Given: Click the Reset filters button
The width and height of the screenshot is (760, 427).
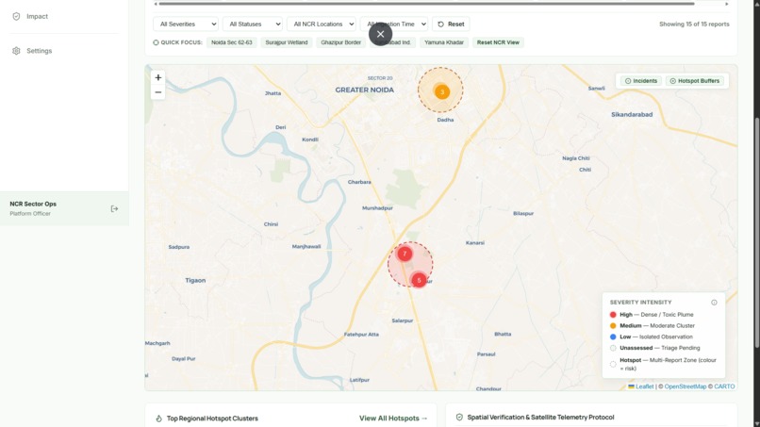Looking at the screenshot, I should pyautogui.click(x=451, y=25).
